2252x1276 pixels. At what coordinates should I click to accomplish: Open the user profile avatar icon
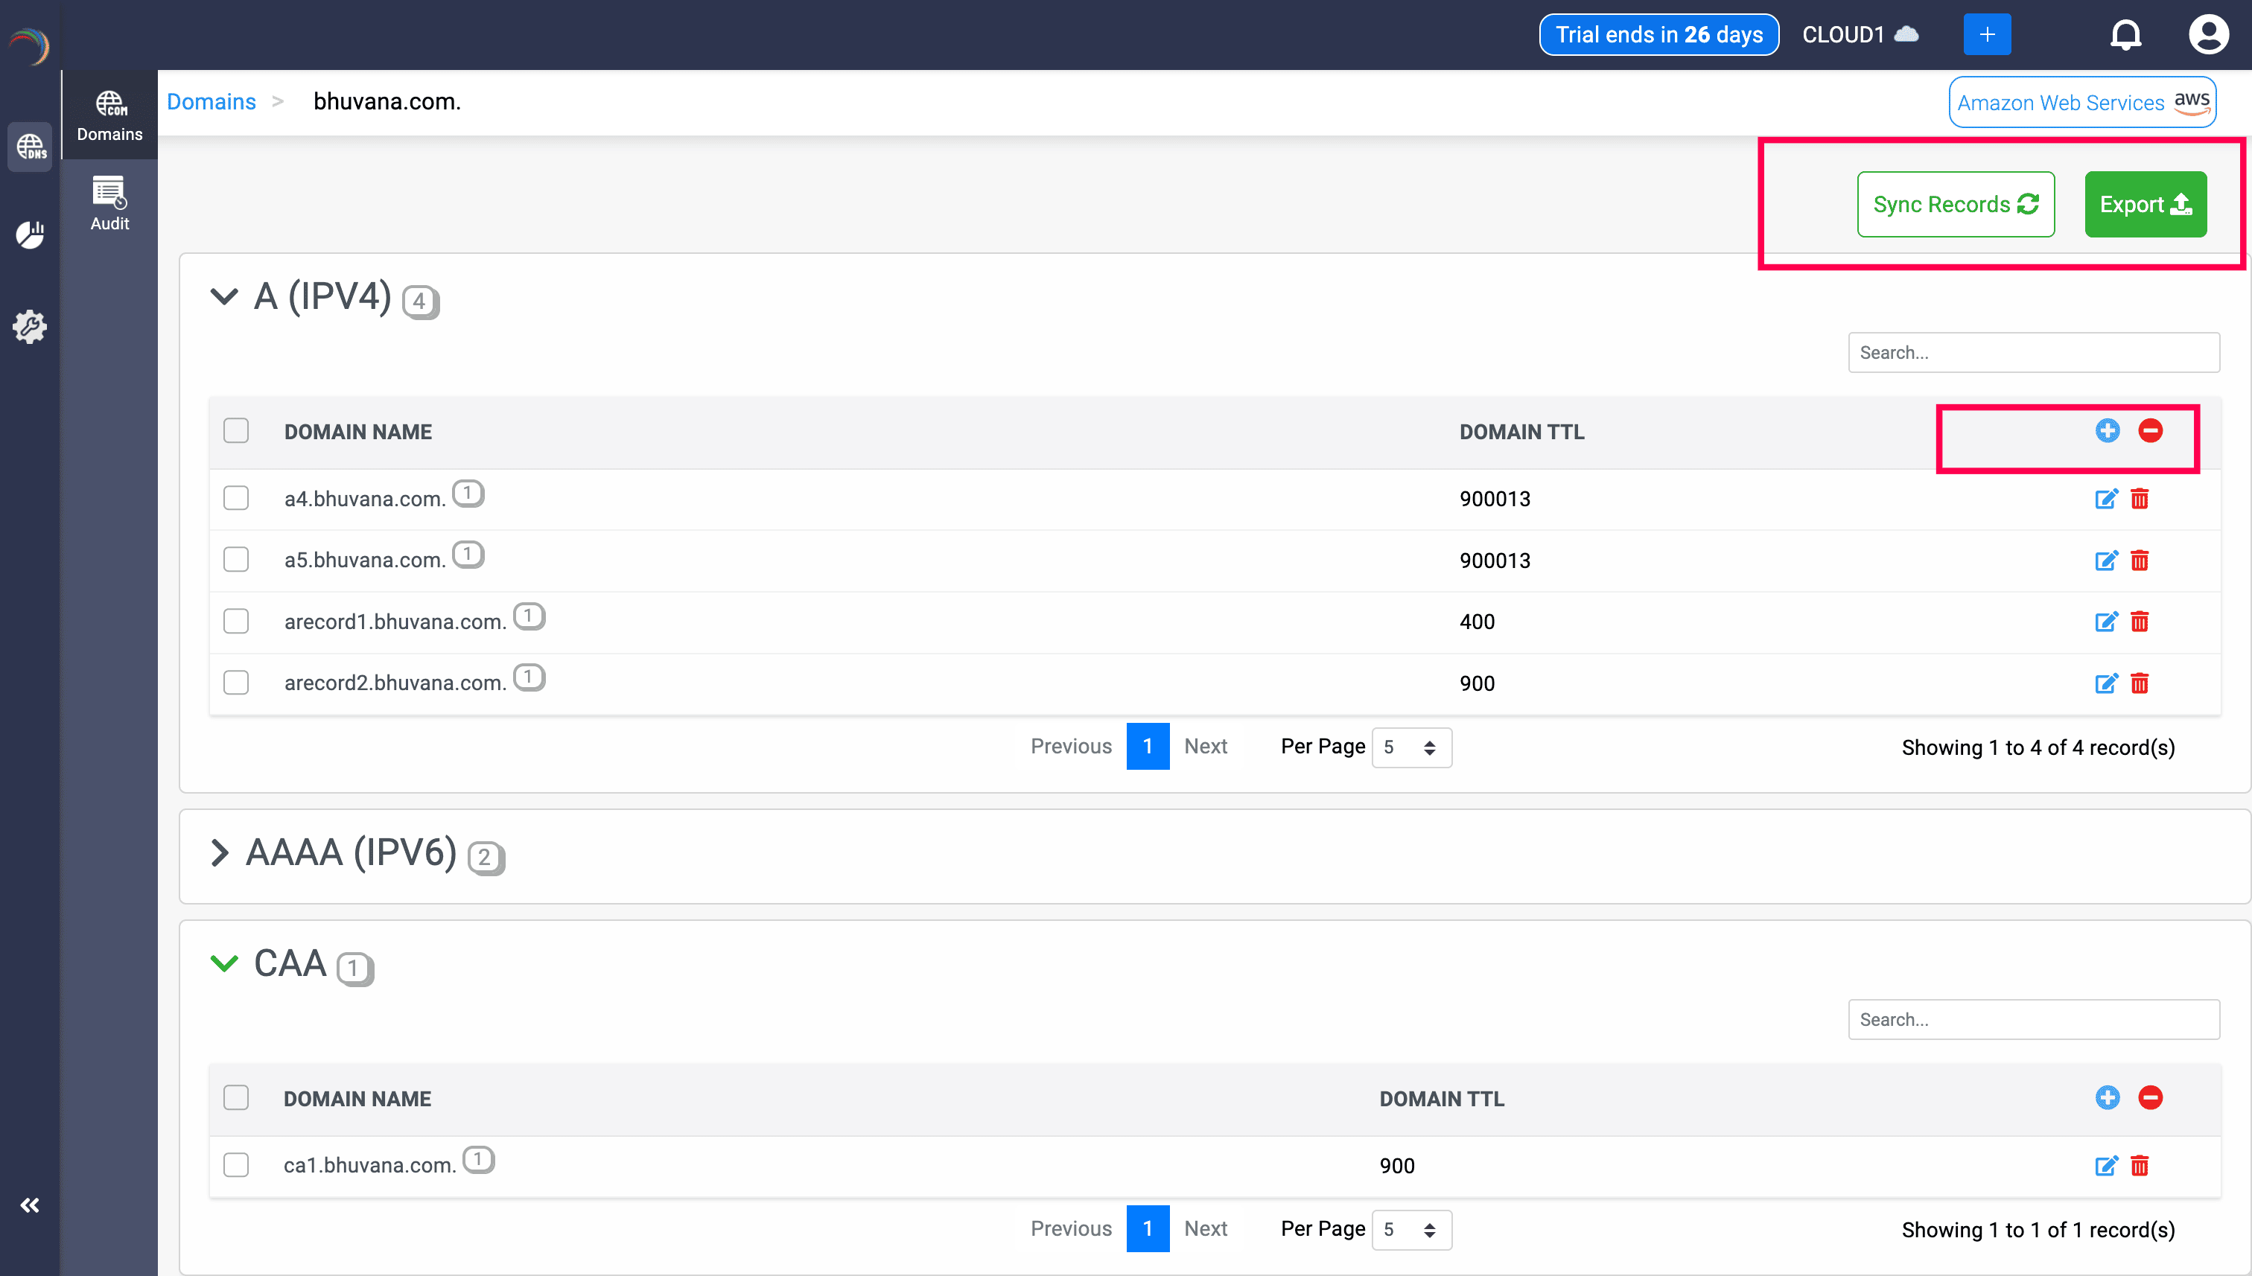2209,34
